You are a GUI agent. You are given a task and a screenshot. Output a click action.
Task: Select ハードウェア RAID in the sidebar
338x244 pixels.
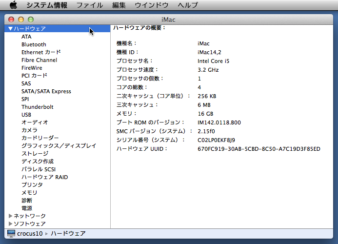coord(44,177)
